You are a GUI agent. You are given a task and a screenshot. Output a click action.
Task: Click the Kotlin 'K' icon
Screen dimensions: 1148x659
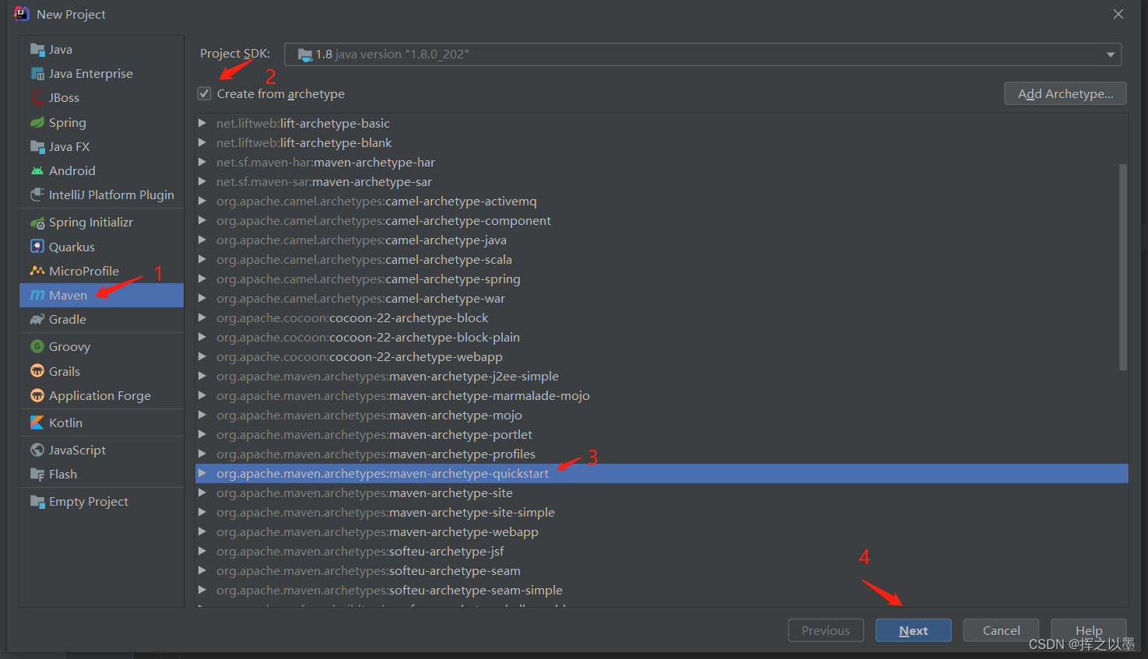pos(37,422)
